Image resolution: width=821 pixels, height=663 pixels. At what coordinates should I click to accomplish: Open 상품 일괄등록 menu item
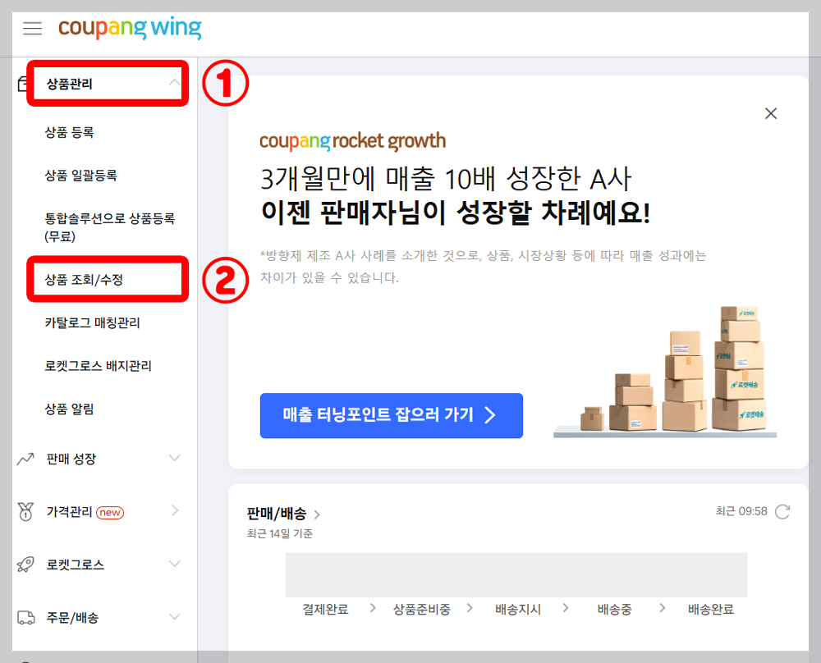pyautogui.click(x=80, y=176)
